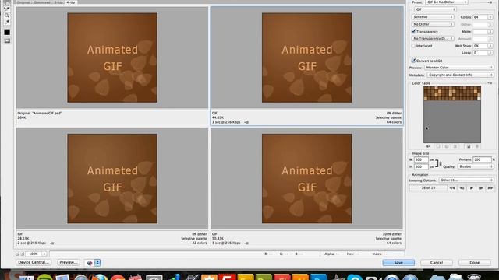
Task: Click the delete color trash icon
Action: coord(476,146)
